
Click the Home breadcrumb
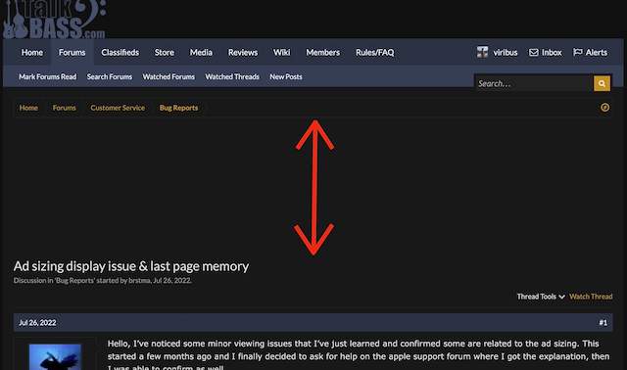(28, 108)
